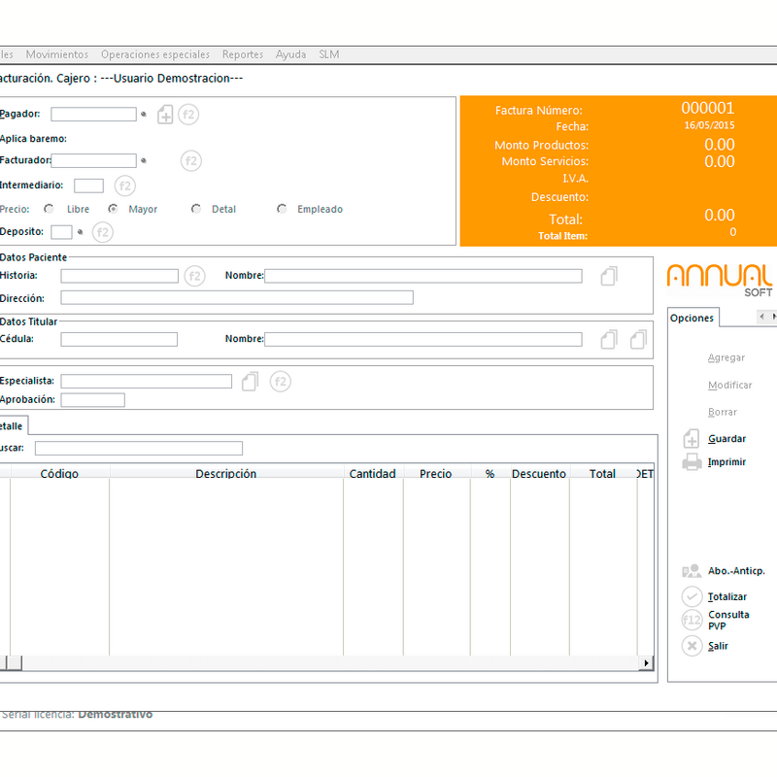
Task: Click the Buscar search field
Action: 139,449
